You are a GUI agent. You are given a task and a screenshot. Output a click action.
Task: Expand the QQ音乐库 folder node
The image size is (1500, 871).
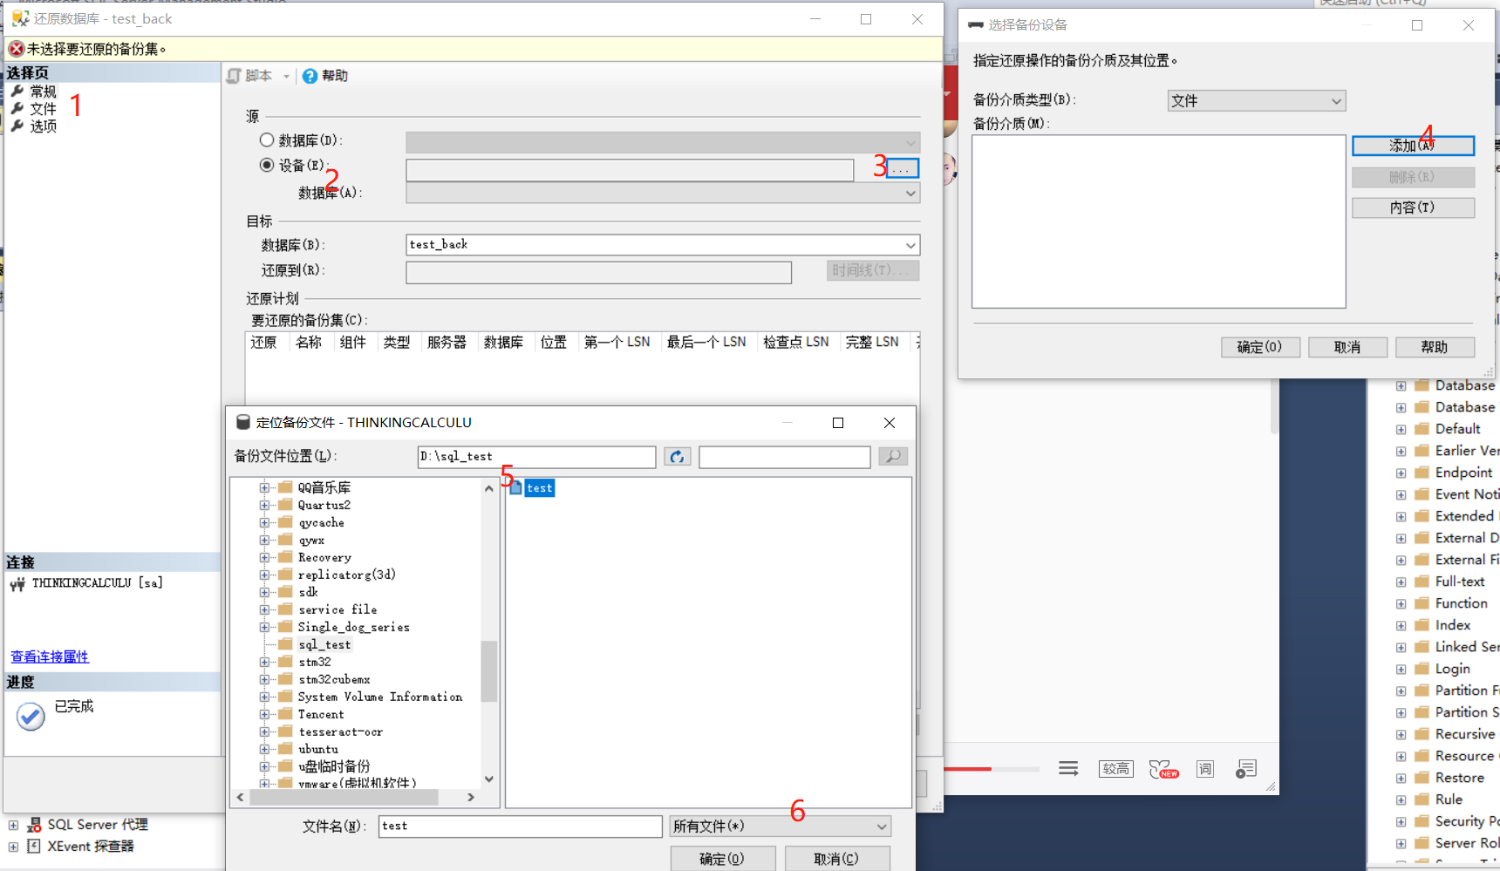(x=264, y=488)
